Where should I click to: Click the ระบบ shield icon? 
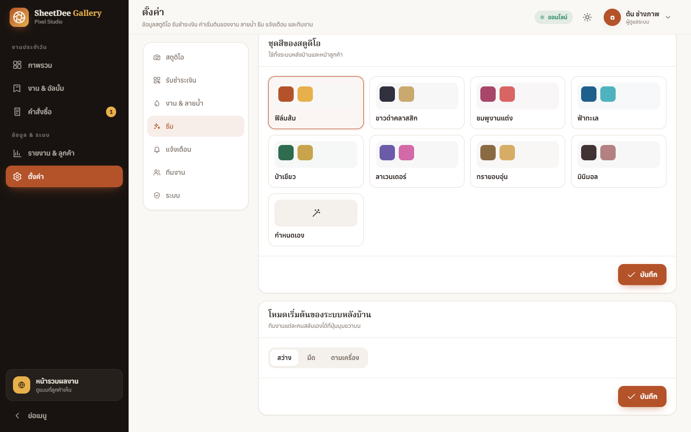157,195
